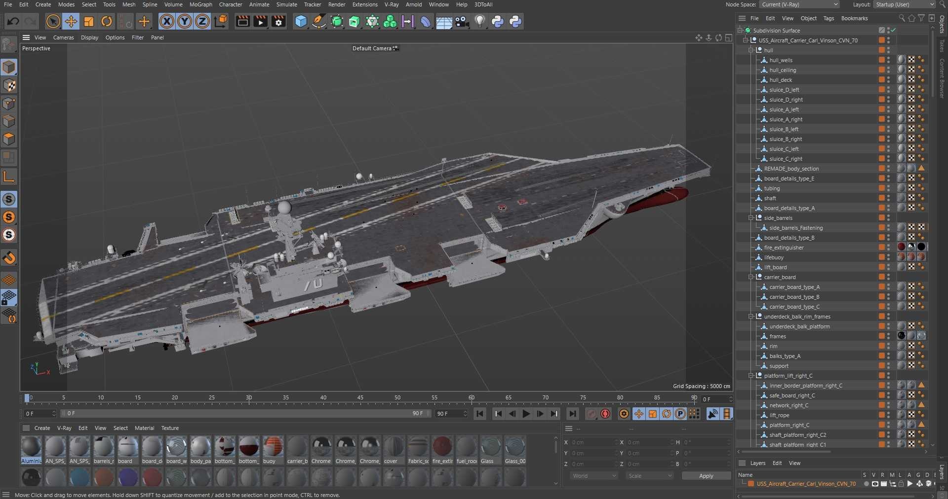
Task: Select the fire_extir material swatch
Action: (x=442, y=450)
